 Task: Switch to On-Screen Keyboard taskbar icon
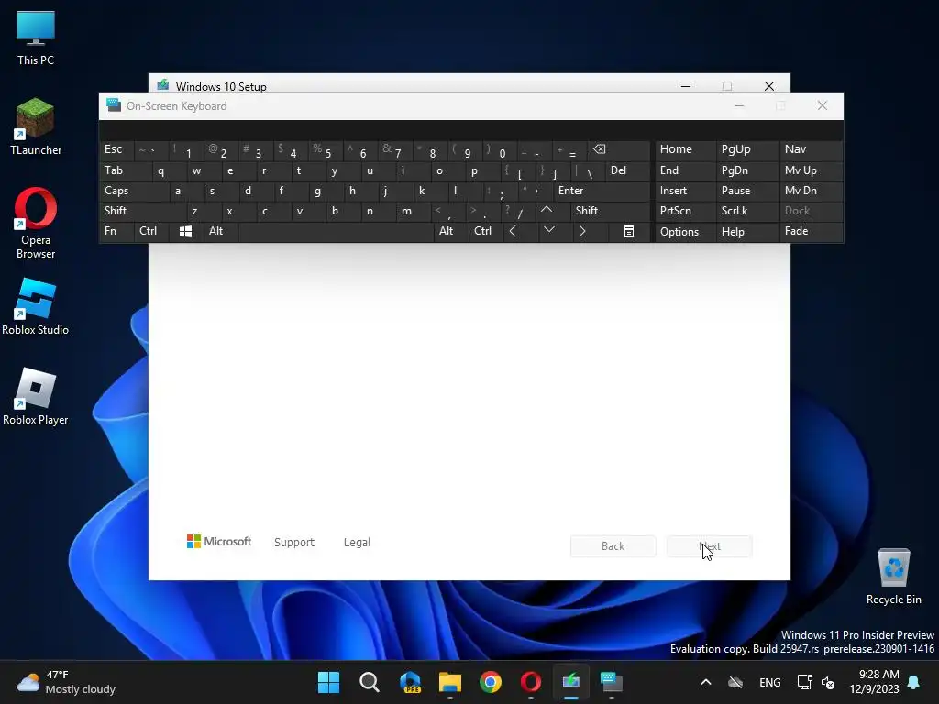click(x=612, y=682)
